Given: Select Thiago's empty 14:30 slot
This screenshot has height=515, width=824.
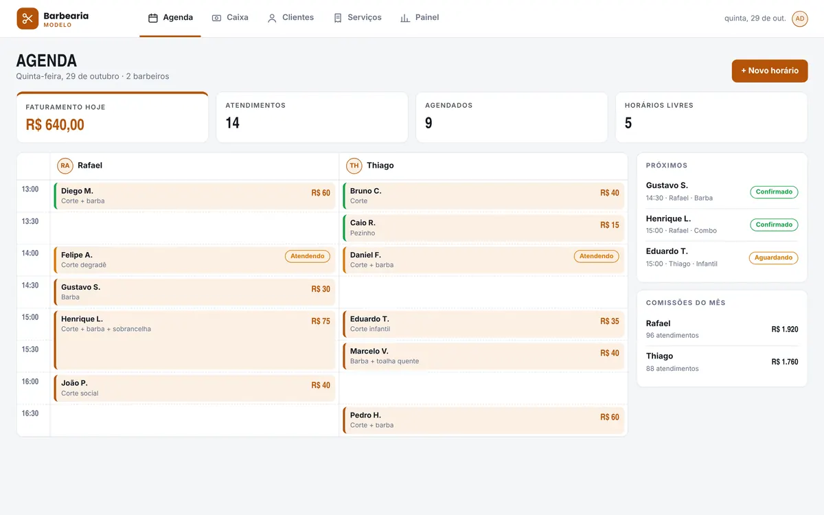Looking at the screenshot, I should coord(483,292).
